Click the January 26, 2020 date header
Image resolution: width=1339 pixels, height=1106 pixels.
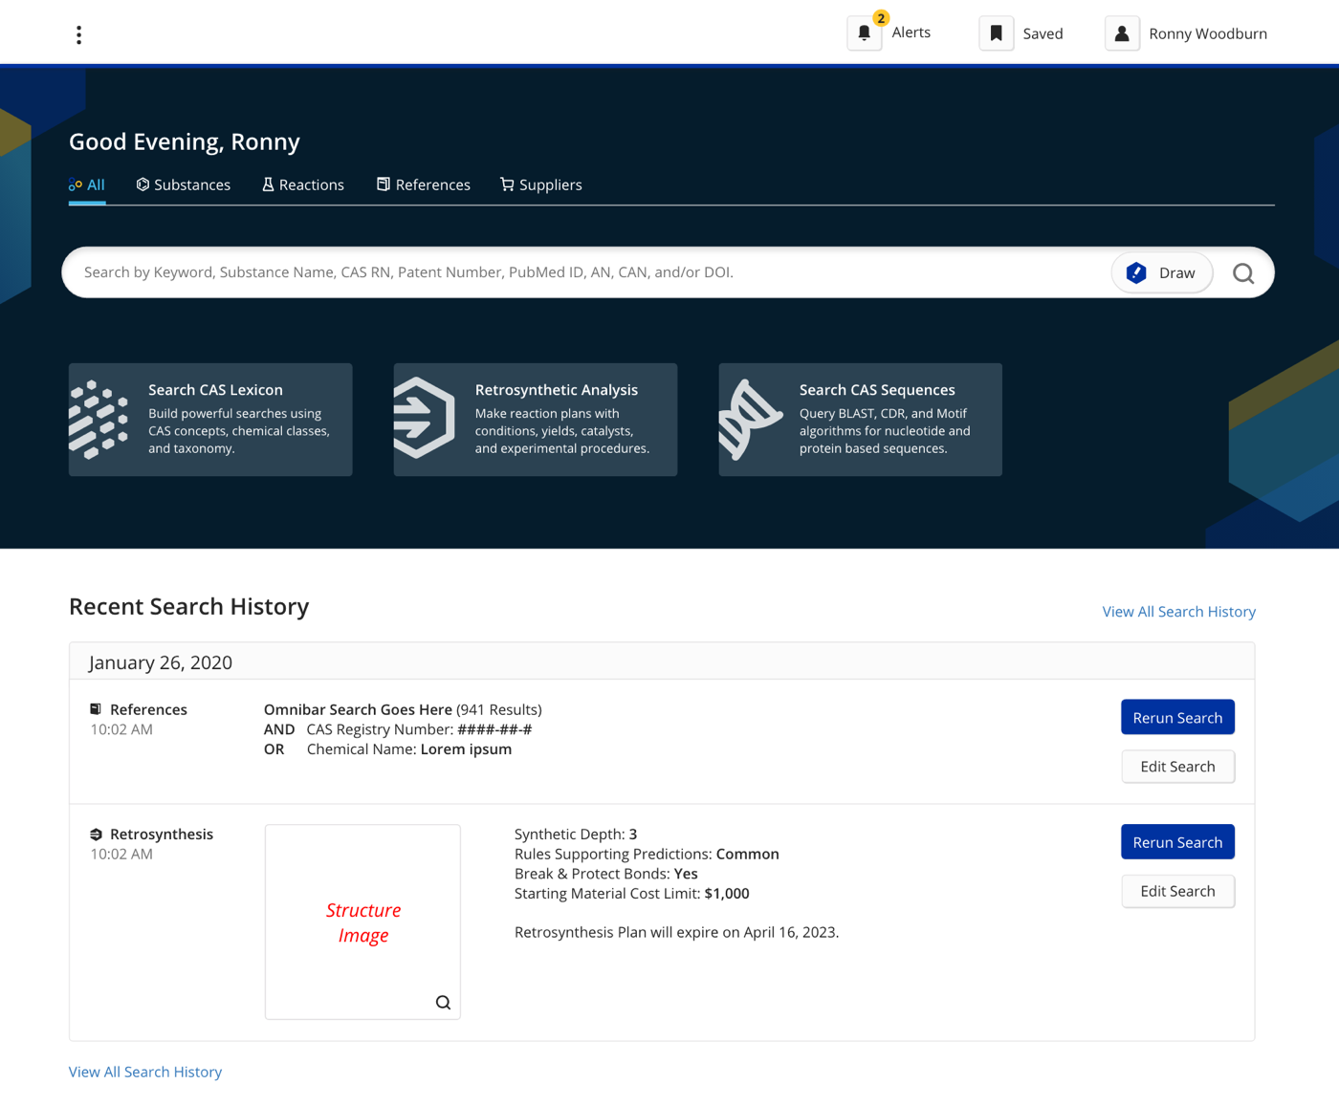161,662
